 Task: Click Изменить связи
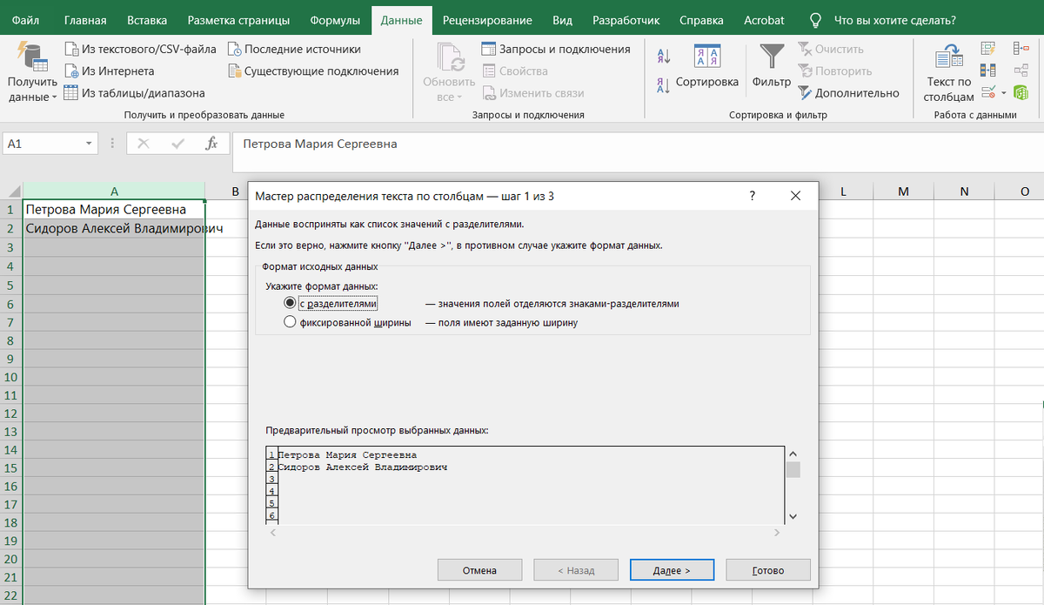click(x=532, y=92)
